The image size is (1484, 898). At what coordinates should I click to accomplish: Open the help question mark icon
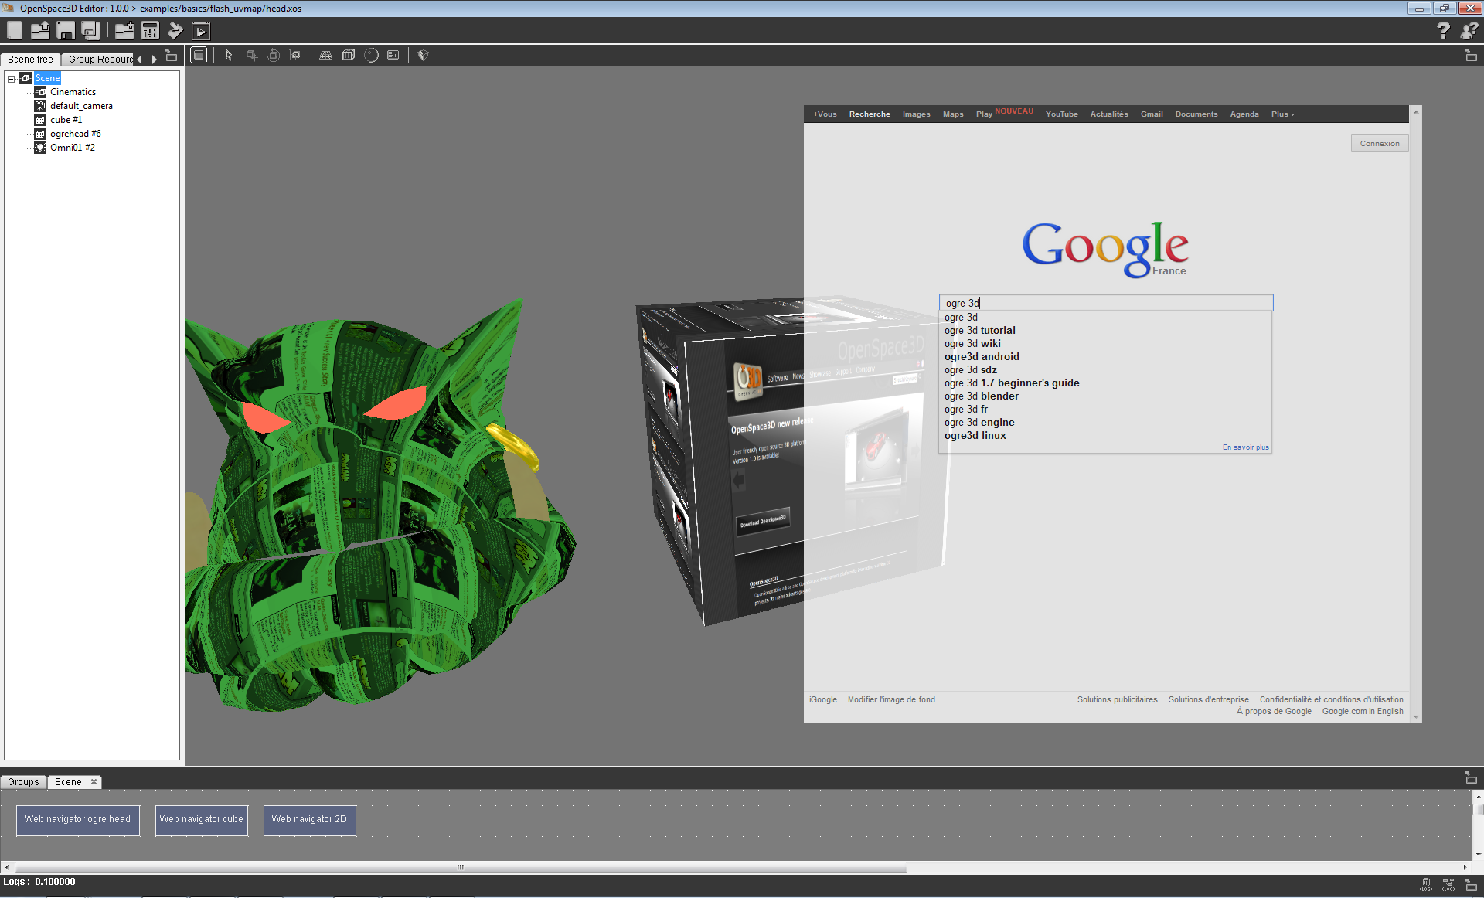tap(1442, 31)
